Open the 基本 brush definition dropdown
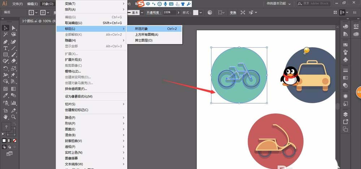 click(x=142, y=13)
